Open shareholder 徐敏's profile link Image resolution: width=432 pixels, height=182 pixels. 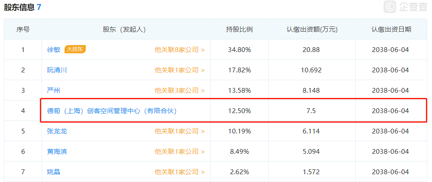pyautogui.click(x=54, y=49)
